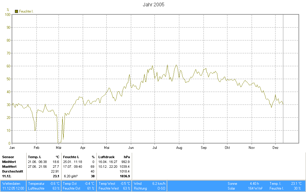
Task: Click the Jahr 2005 chart title
Action: [x=153, y=5]
